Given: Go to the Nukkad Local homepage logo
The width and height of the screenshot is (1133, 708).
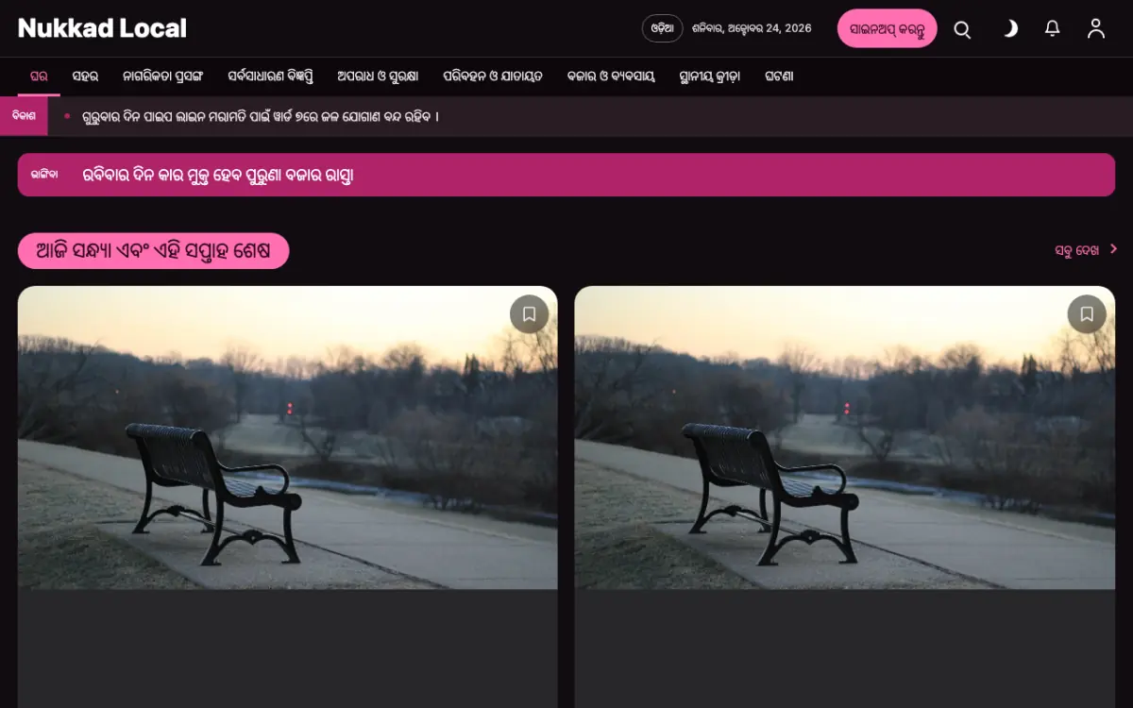Looking at the screenshot, I should 102,28.
